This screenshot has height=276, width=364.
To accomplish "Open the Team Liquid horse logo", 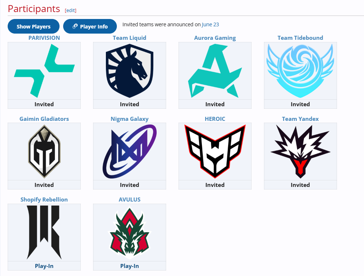I will (130, 71).
